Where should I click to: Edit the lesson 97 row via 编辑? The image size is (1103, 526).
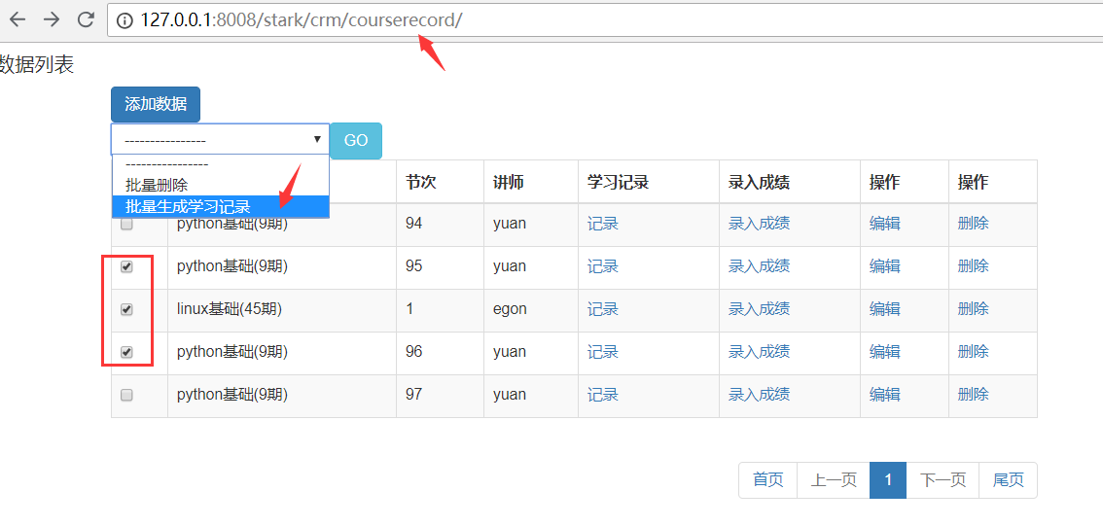pos(885,395)
